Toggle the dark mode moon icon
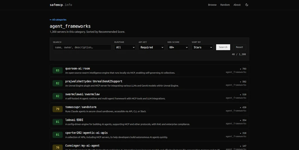Image resolution: width=299 pixels, height=150 pixels. point(247,5)
